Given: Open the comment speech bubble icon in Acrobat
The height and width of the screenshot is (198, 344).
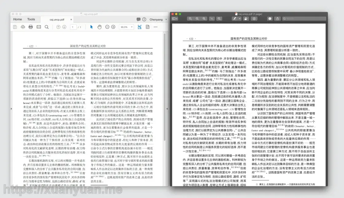Looking at the screenshot, I should [x=139, y=19].
